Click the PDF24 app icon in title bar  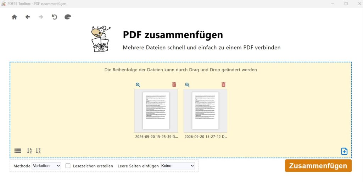4,4
